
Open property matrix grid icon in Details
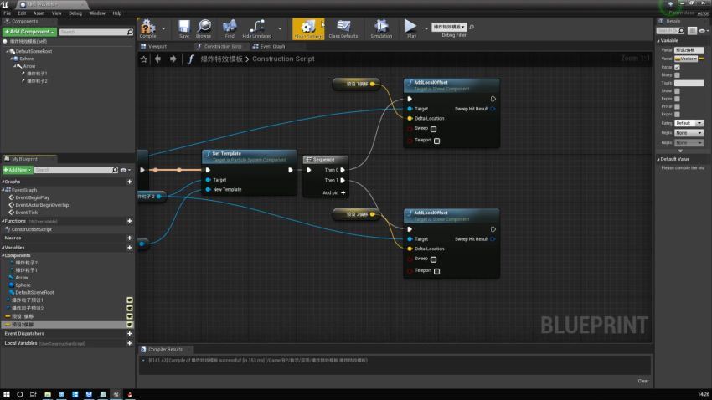click(x=692, y=31)
